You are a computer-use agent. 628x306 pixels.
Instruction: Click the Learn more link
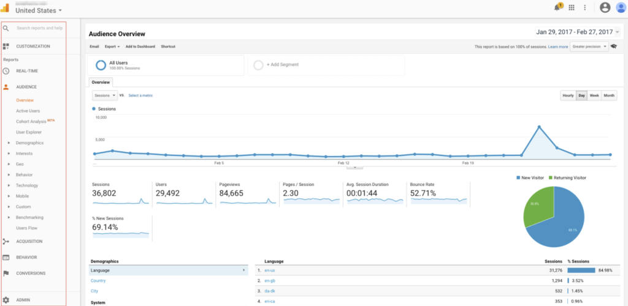coord(557,47)
